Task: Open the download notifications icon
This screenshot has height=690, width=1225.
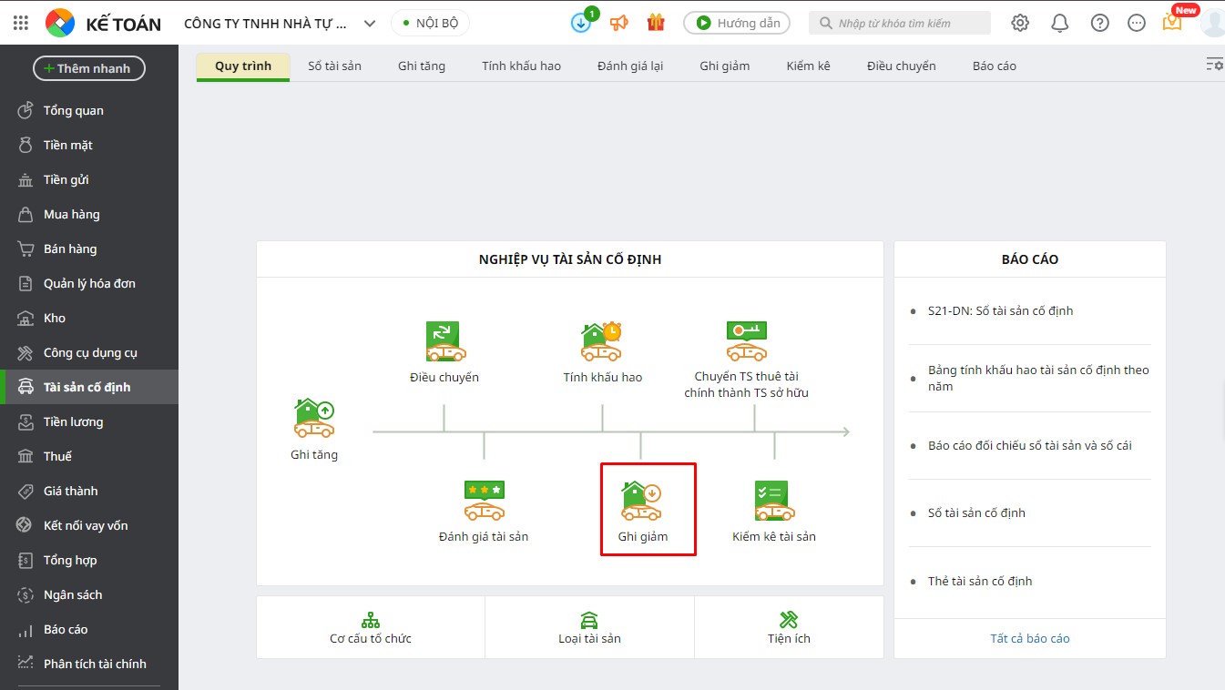Action: pos(581,23)
